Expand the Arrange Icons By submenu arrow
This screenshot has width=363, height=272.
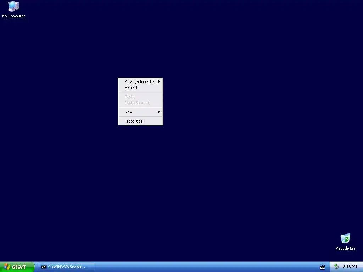pyautogui.click(x=159, y=81)
